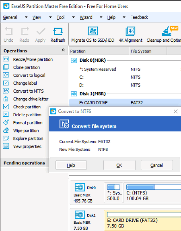Select E: CARD DRIVE (FAT32) map block
Viewport: 181px width, 231px height.
tap(142, 220)
